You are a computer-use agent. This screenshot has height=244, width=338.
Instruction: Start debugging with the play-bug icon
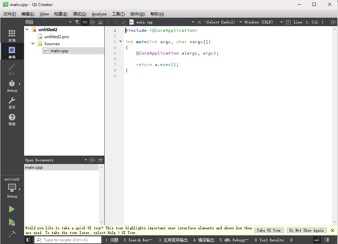point(12,222)
